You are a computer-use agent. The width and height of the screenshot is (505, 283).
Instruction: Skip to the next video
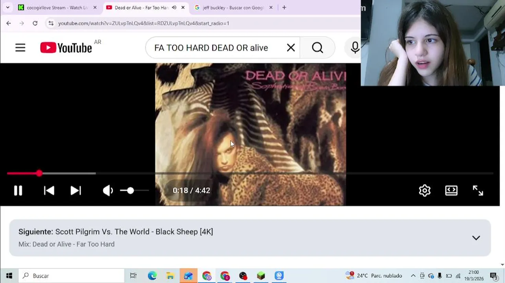click(76, 191)
